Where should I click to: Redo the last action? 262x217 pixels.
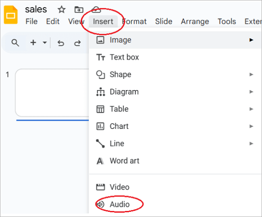click(77, 43)
